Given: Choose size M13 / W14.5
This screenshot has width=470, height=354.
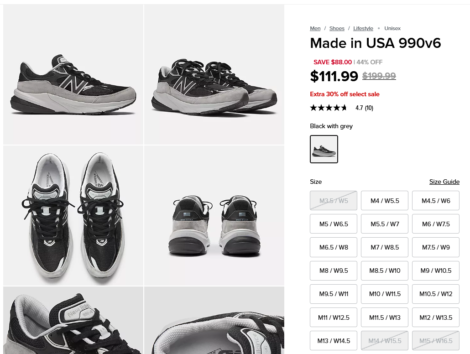Looking at the screenshot, I should point(334,341).
